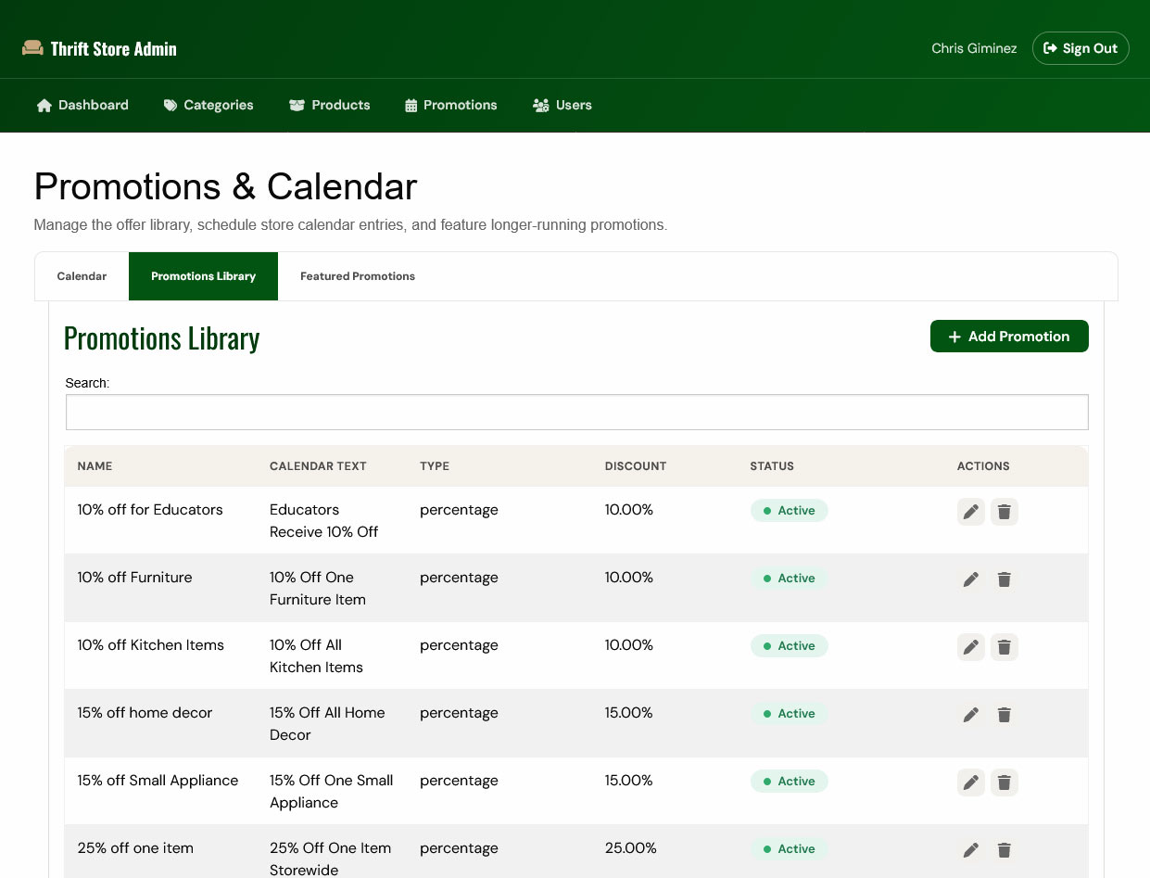Click the STATUS column header

click(x=772, y=466)
